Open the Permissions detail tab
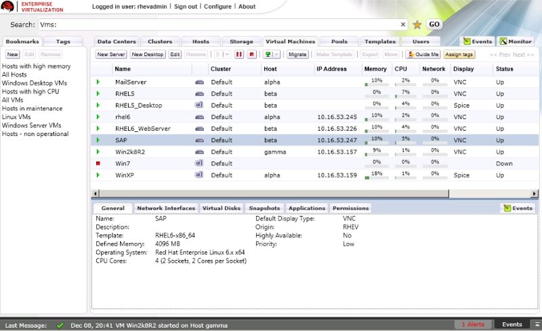The width and height of the screenshot is (542, 331). (350, 208)
